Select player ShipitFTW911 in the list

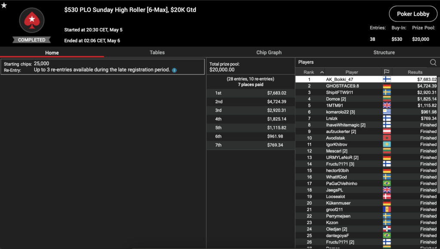click(339, 92)
